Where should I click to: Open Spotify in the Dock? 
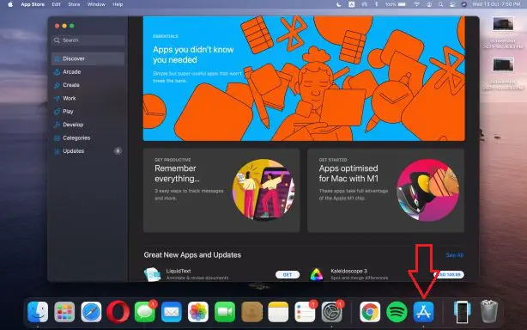[x=397, y=312]
